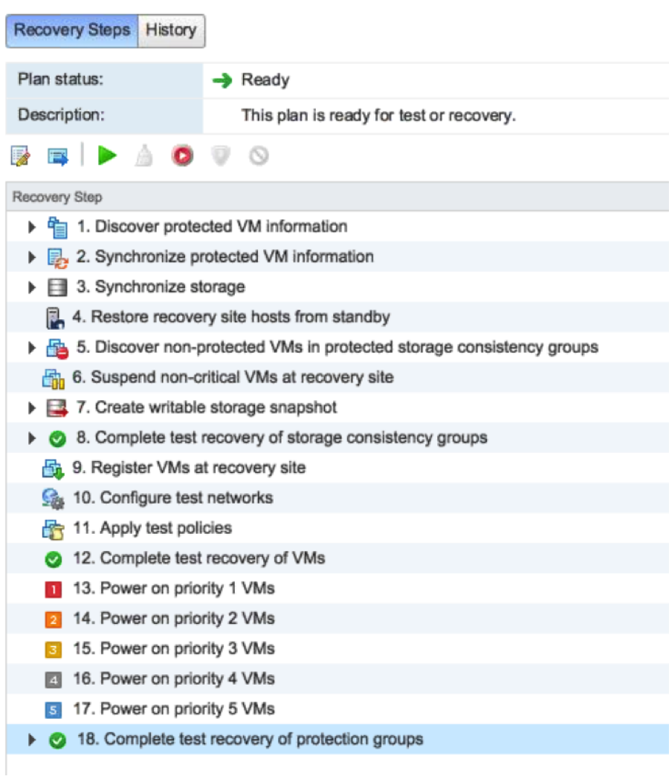669x776 pixels.
Task: Click the Recovery Step column header
Action: (x=58, y=198)
